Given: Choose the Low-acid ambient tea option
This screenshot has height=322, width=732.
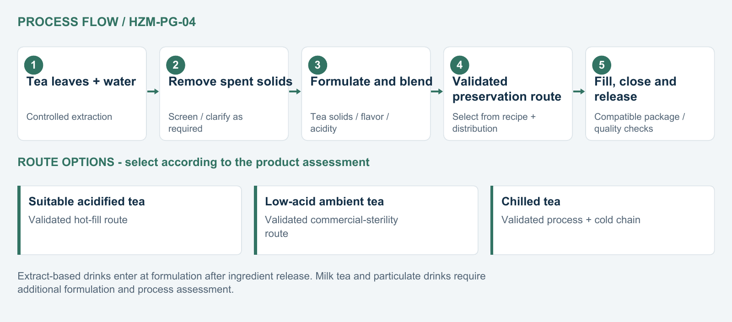Looking at the screenshot, I should (x=366, y=220).
